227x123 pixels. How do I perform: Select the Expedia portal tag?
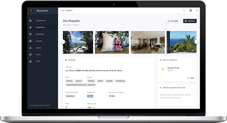pos(110,81)
